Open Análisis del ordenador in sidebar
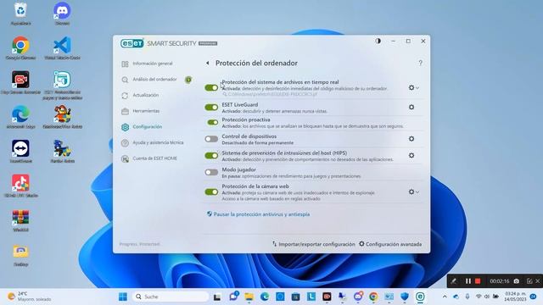 [154, 80]
